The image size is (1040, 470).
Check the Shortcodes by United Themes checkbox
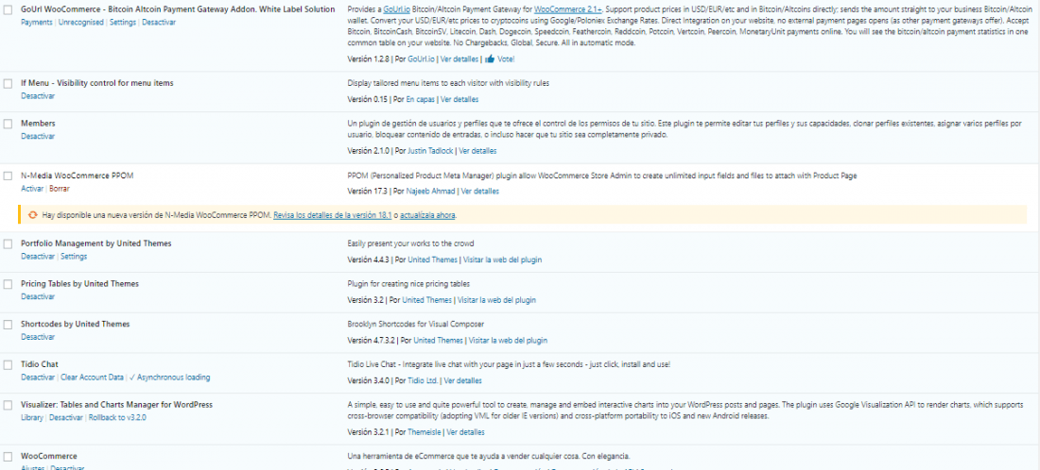8,325
